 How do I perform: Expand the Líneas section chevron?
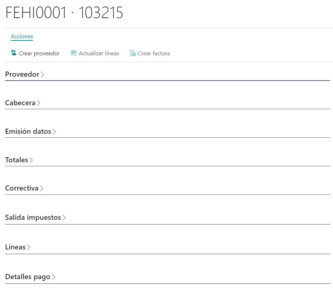click(29, 247)
